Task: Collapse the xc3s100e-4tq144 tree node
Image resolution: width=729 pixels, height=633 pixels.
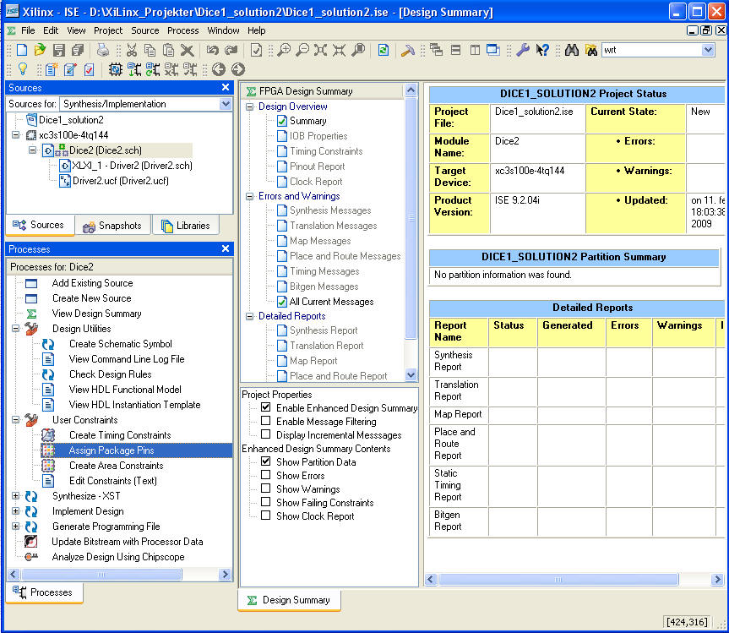Action: (x=16, y=135)
